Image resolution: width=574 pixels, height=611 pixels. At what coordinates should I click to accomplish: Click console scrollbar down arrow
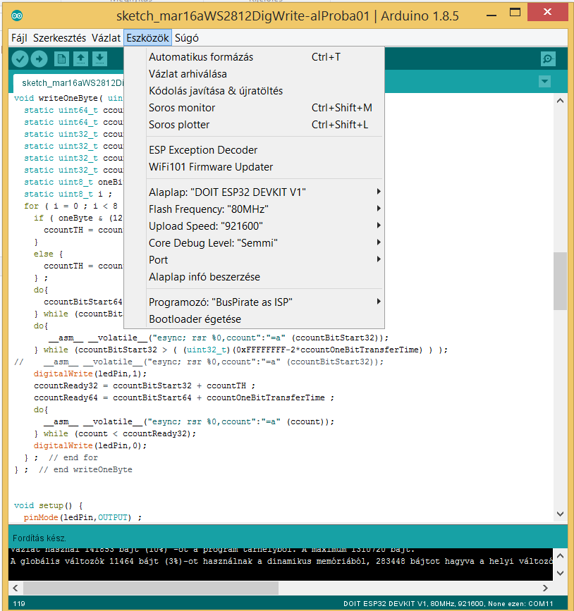coord(561,573)
